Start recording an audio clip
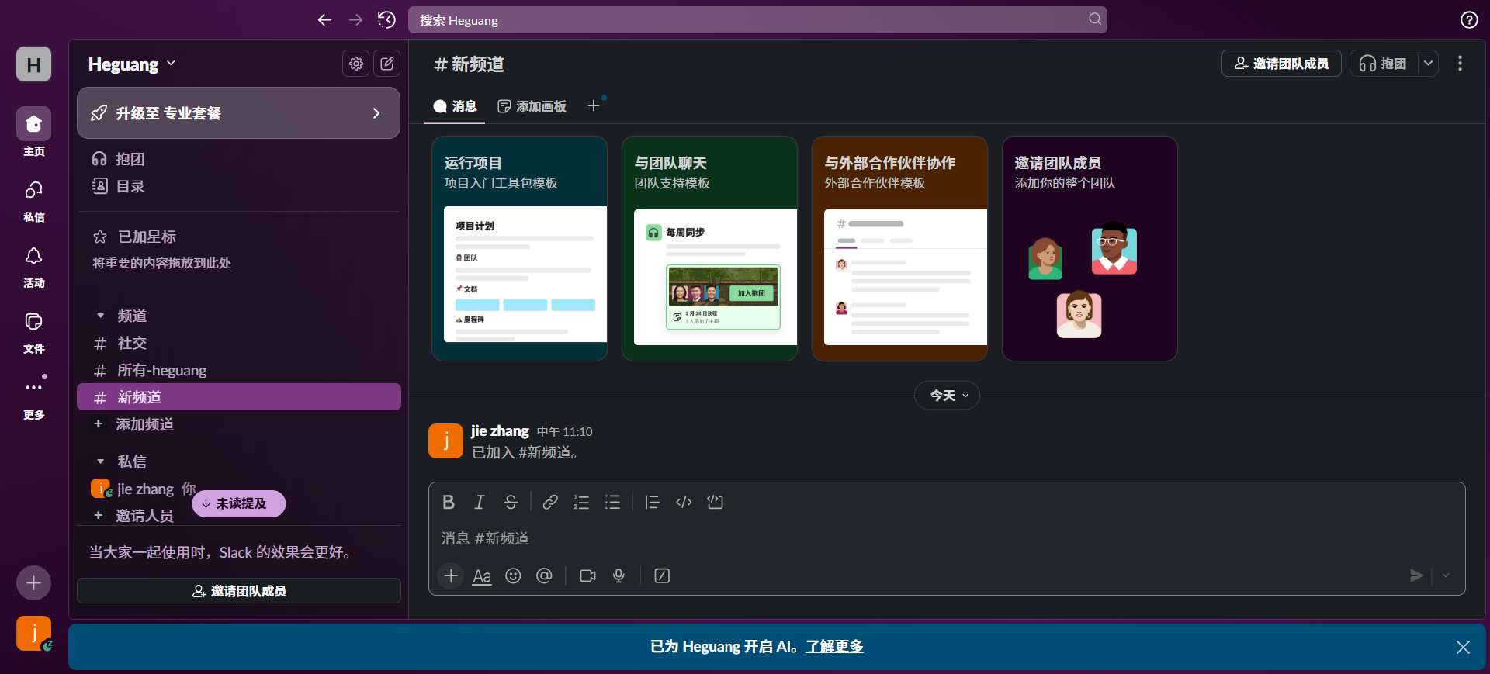Screen dimensions: 1490x674 [619, 575]
